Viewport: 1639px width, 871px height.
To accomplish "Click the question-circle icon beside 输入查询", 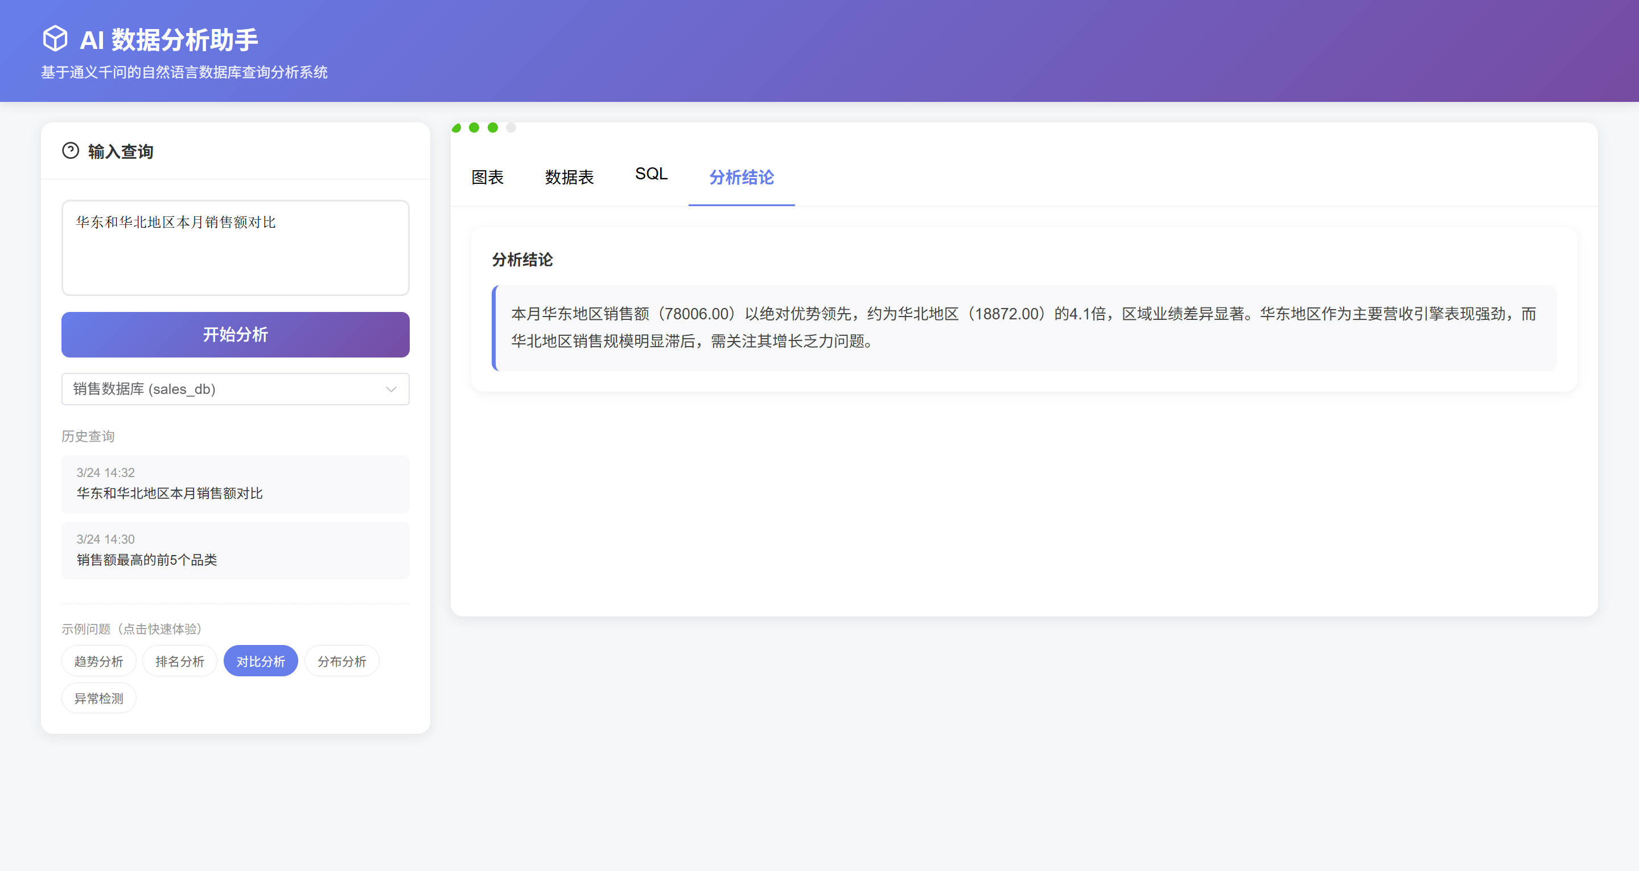I will 70,151.
